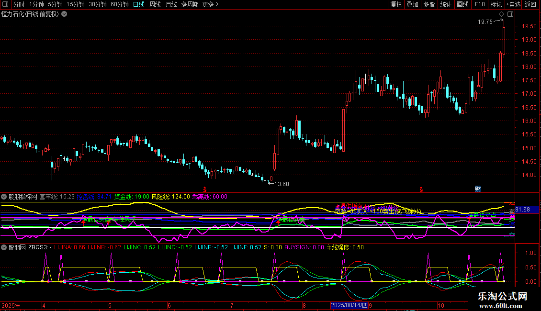This screenshot has height=311, width=541.
Task: Click the red $ marker near September
Action: [x=421, y=189]
